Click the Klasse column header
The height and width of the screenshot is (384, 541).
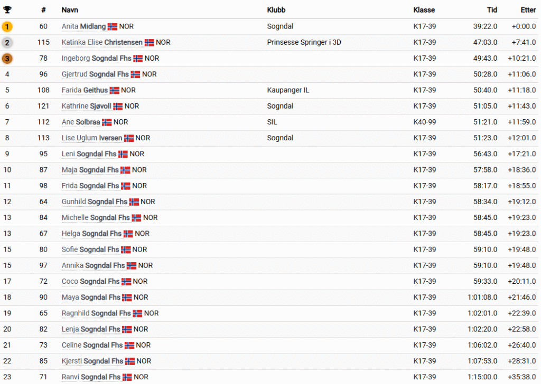pyautogui.click(x=424, y=10)
